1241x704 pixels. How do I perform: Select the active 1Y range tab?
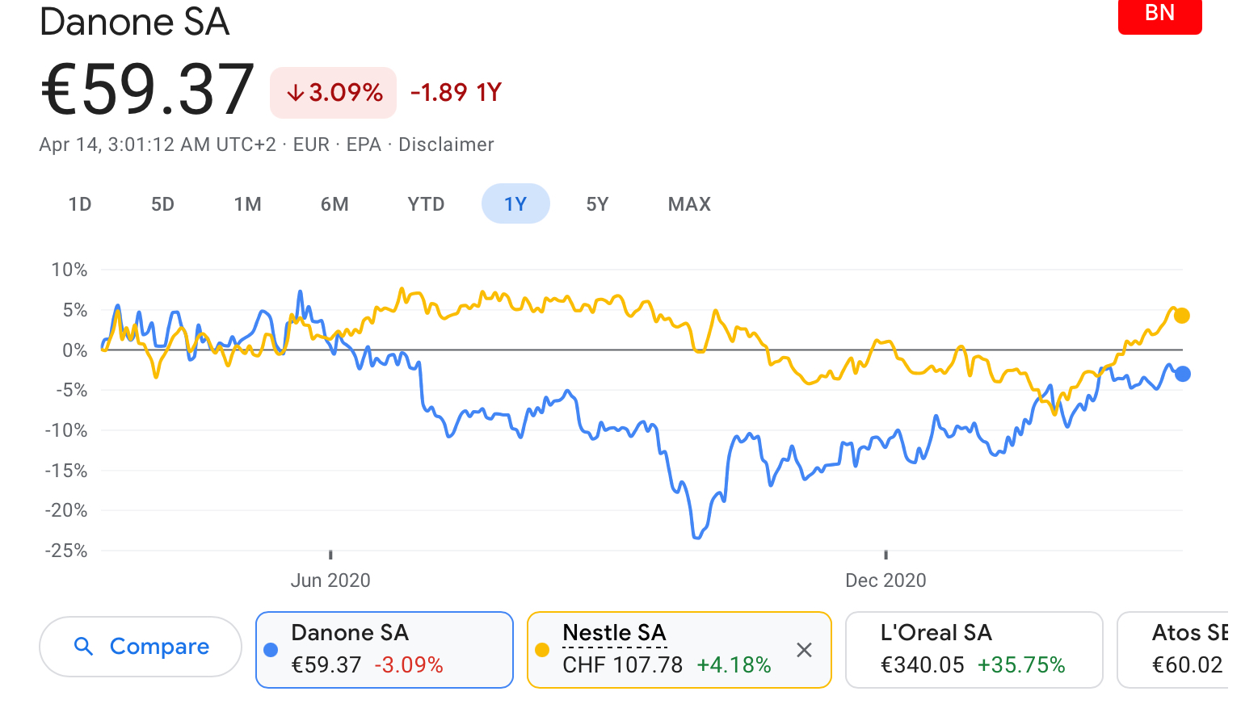pyautogui.click(x=515, y=204)
